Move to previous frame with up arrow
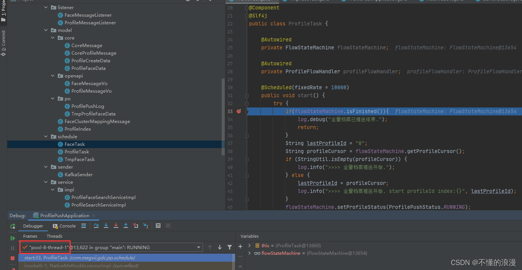This screenshot has width=522, height=270. (210, 247)
